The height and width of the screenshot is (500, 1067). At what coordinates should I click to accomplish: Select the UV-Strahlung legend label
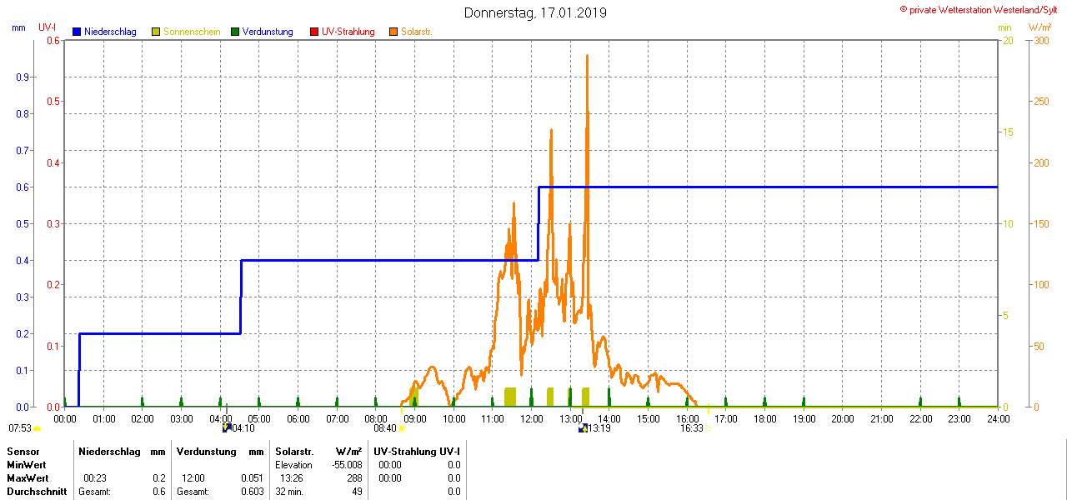(x=348, y=32)
